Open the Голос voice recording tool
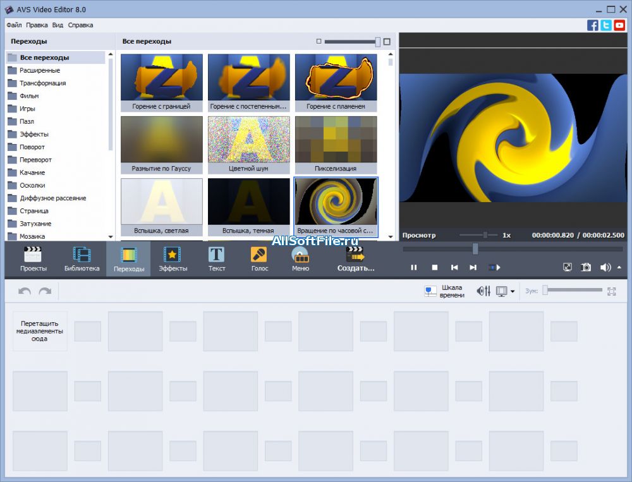The height and width of the screenshot is (482, 632). pos(259,259)
